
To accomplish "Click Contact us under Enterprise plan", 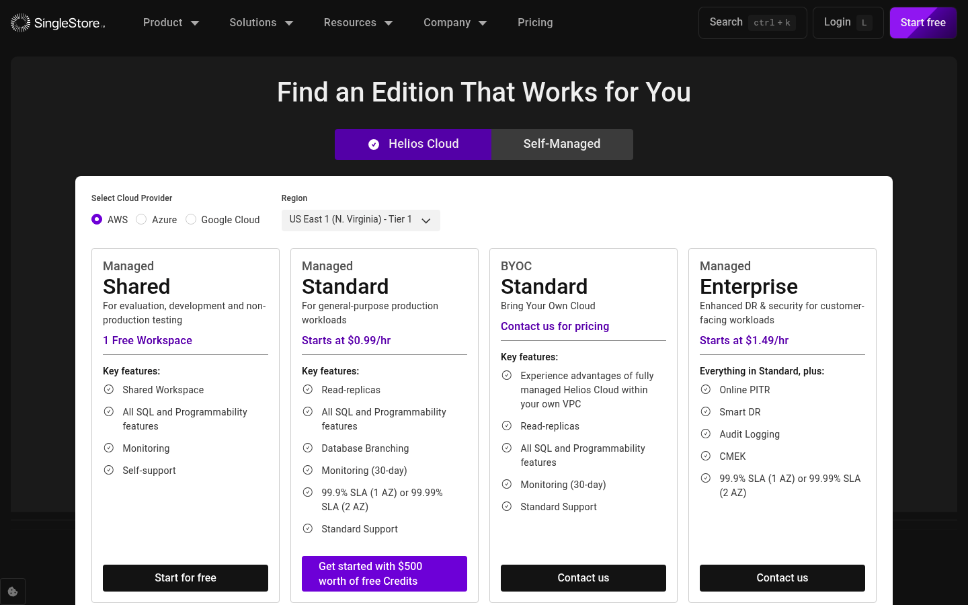I will pyautogui.click(x=782, y=578).
